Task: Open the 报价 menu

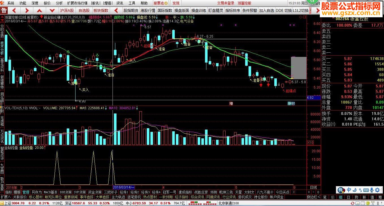Action: pyautogui.click(x=47, y=3)
